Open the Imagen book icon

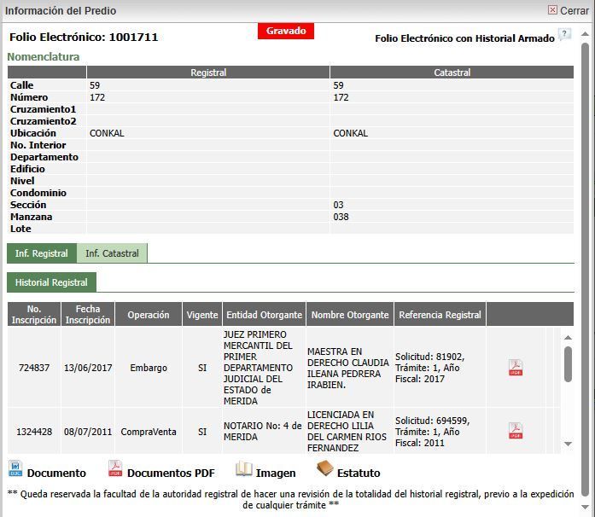tap(244, 468)
